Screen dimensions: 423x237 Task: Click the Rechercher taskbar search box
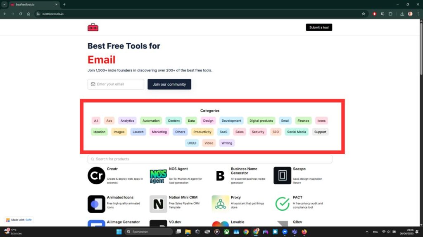point(149,232)
